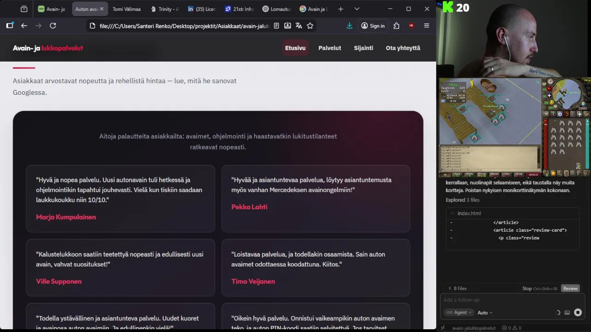Reload the page with refresh icon
This screenshot has height=332, width=591.
tap(53, 26)
